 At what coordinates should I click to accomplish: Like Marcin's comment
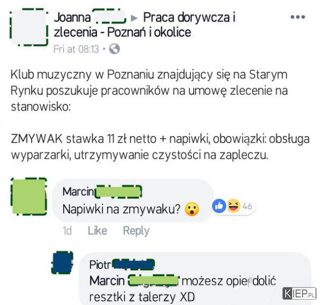(x=98, y=231)
